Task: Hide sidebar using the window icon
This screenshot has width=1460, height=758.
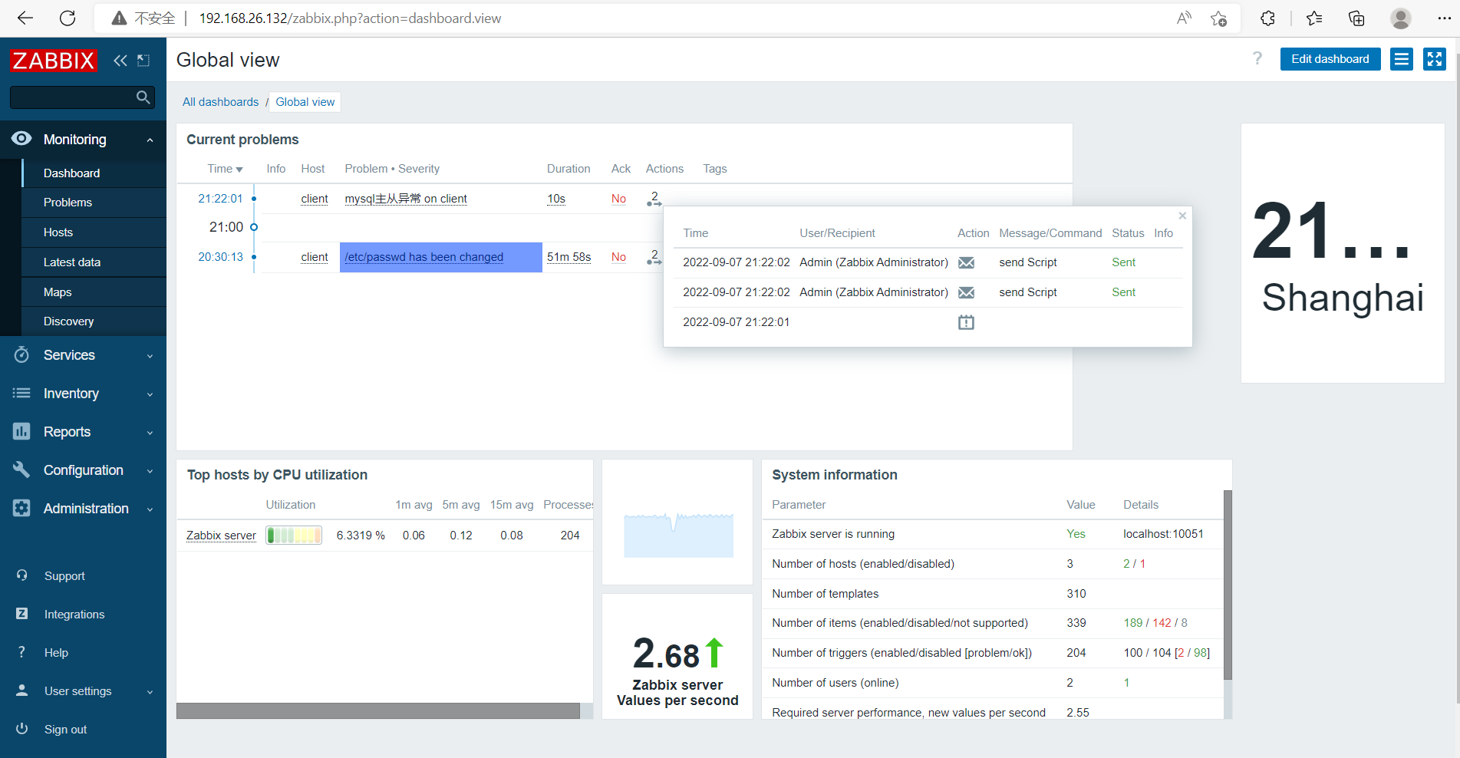Action: coord(143,61)
